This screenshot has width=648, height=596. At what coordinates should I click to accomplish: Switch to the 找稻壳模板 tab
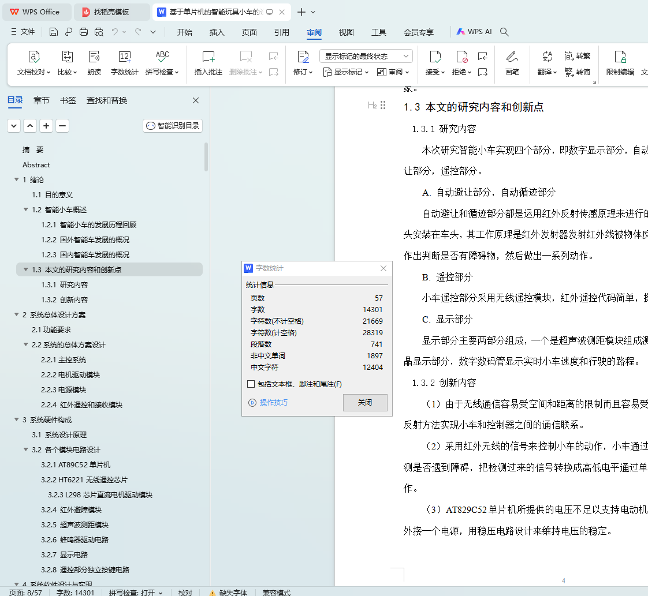[111, 12]
